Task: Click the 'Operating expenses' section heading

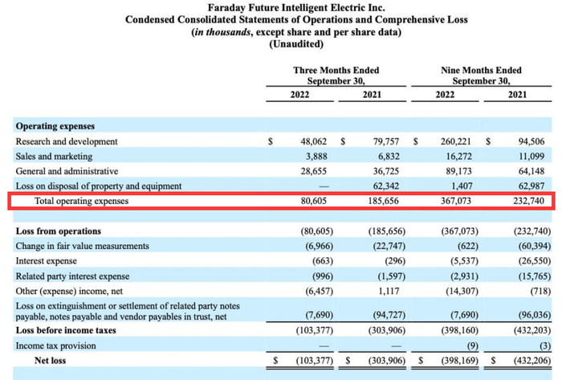Action: pos(55,126)
